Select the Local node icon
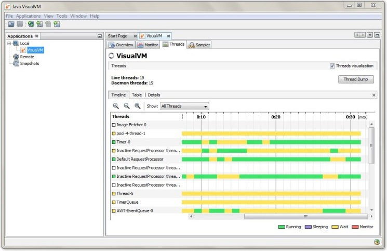This screenshot has height=251, width=387. click(x=16, y=44)
